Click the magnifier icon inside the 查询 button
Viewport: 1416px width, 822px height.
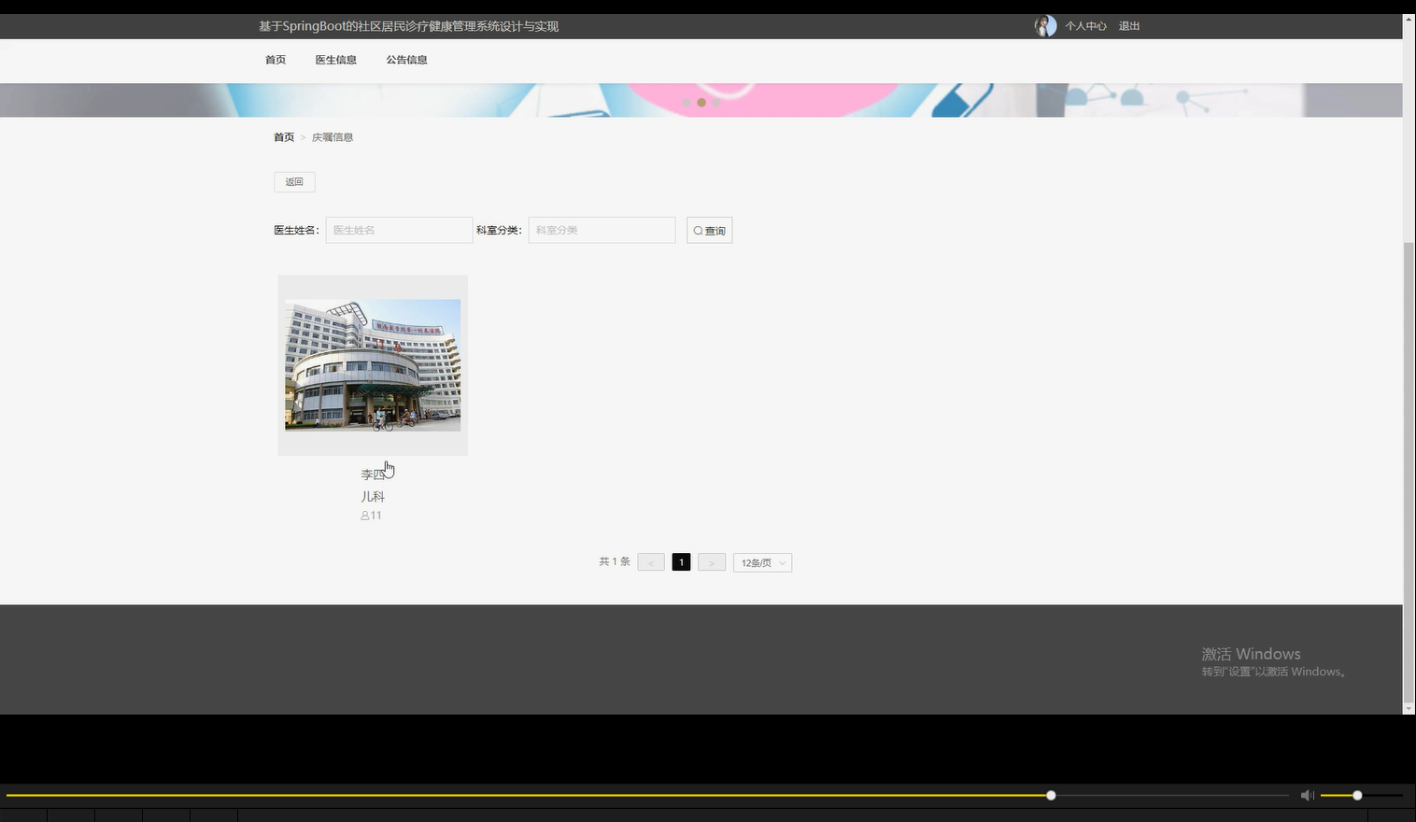(698, 230)
